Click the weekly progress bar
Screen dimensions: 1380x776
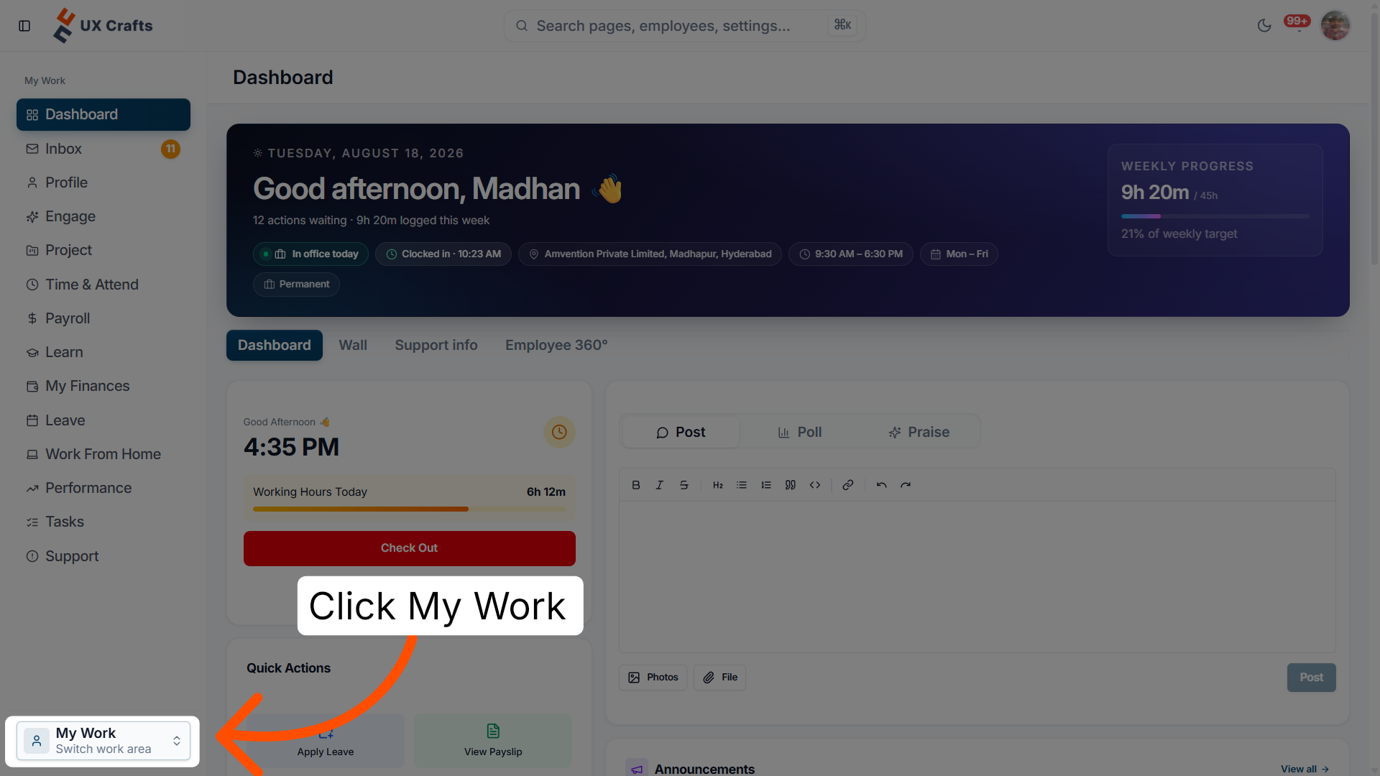tap(1215, 216)
